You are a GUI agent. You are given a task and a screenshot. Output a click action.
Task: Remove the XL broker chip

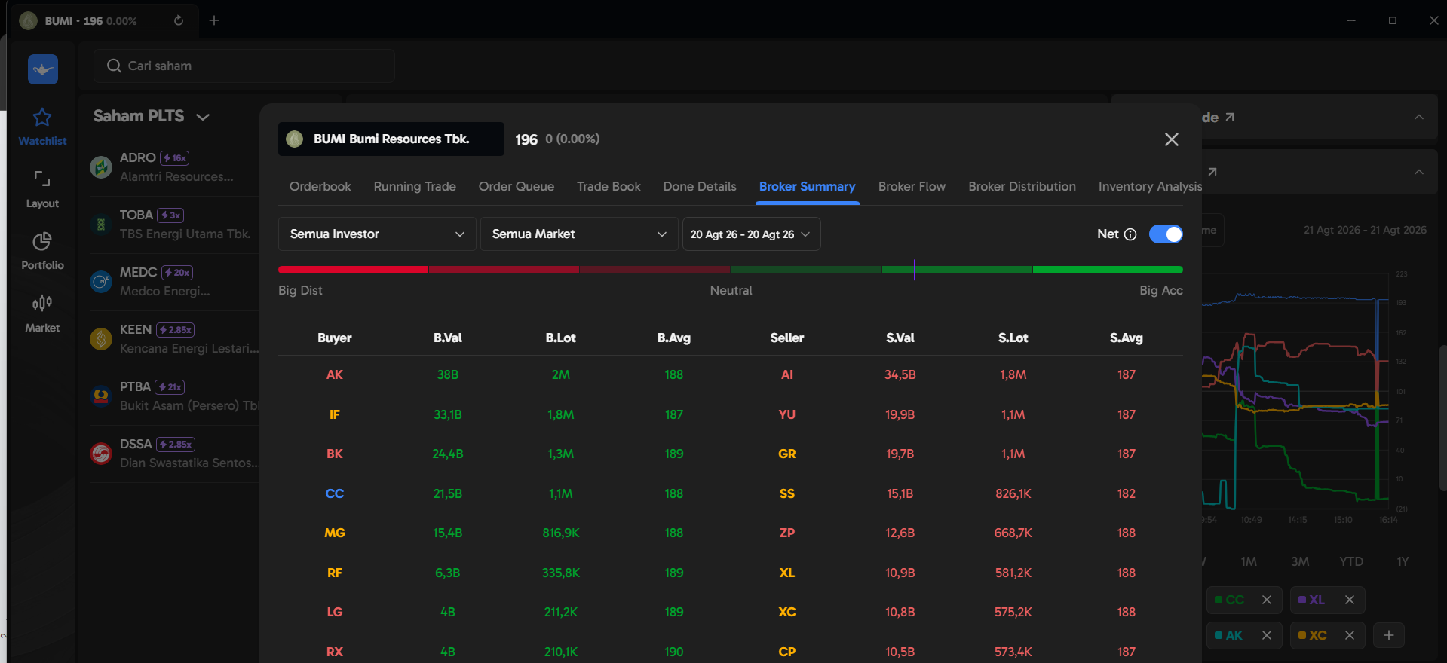coord(1350,600)
